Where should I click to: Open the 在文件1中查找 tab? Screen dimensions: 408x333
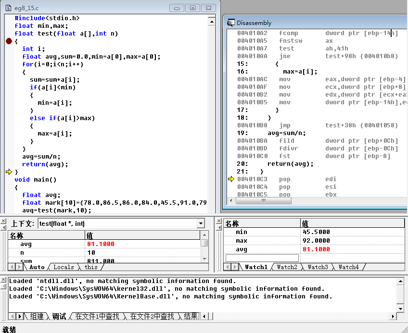97,316
